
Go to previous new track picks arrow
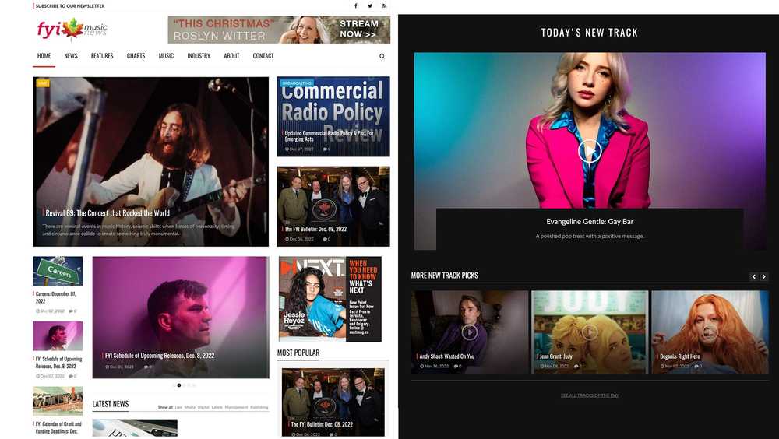[753, 276]
